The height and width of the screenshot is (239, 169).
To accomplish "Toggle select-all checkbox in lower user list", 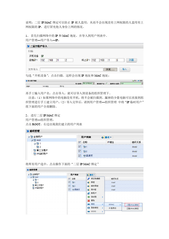I will (x=70, y=179).
